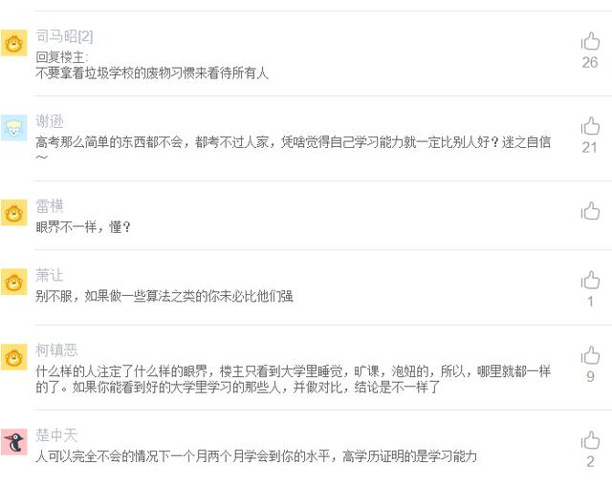Image resolution: width=612 pixels, height=484 pixels.
Task: Click 雷横's monkey avatar
Action: click(14, 213)
